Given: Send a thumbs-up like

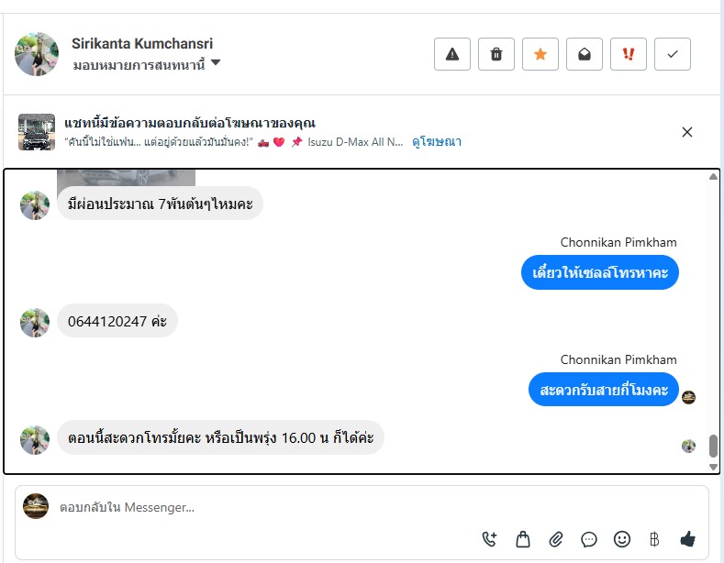Looking at the screenshot, I should (687, 539).
